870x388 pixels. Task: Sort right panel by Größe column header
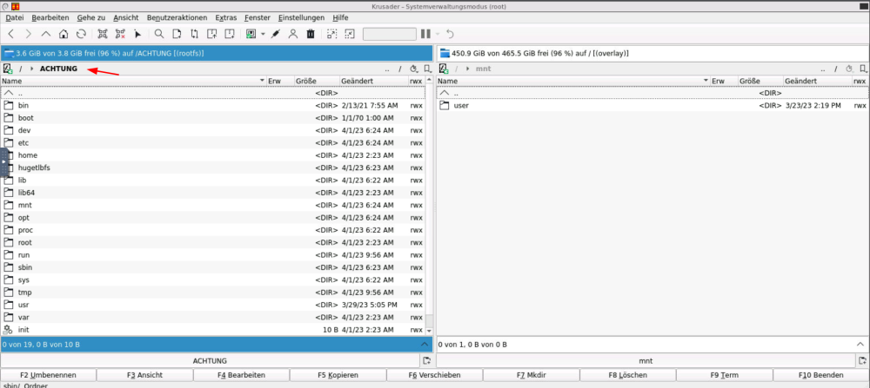click(x=760, y=81)
